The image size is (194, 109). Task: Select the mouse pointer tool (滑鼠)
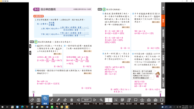click(45, 100)
